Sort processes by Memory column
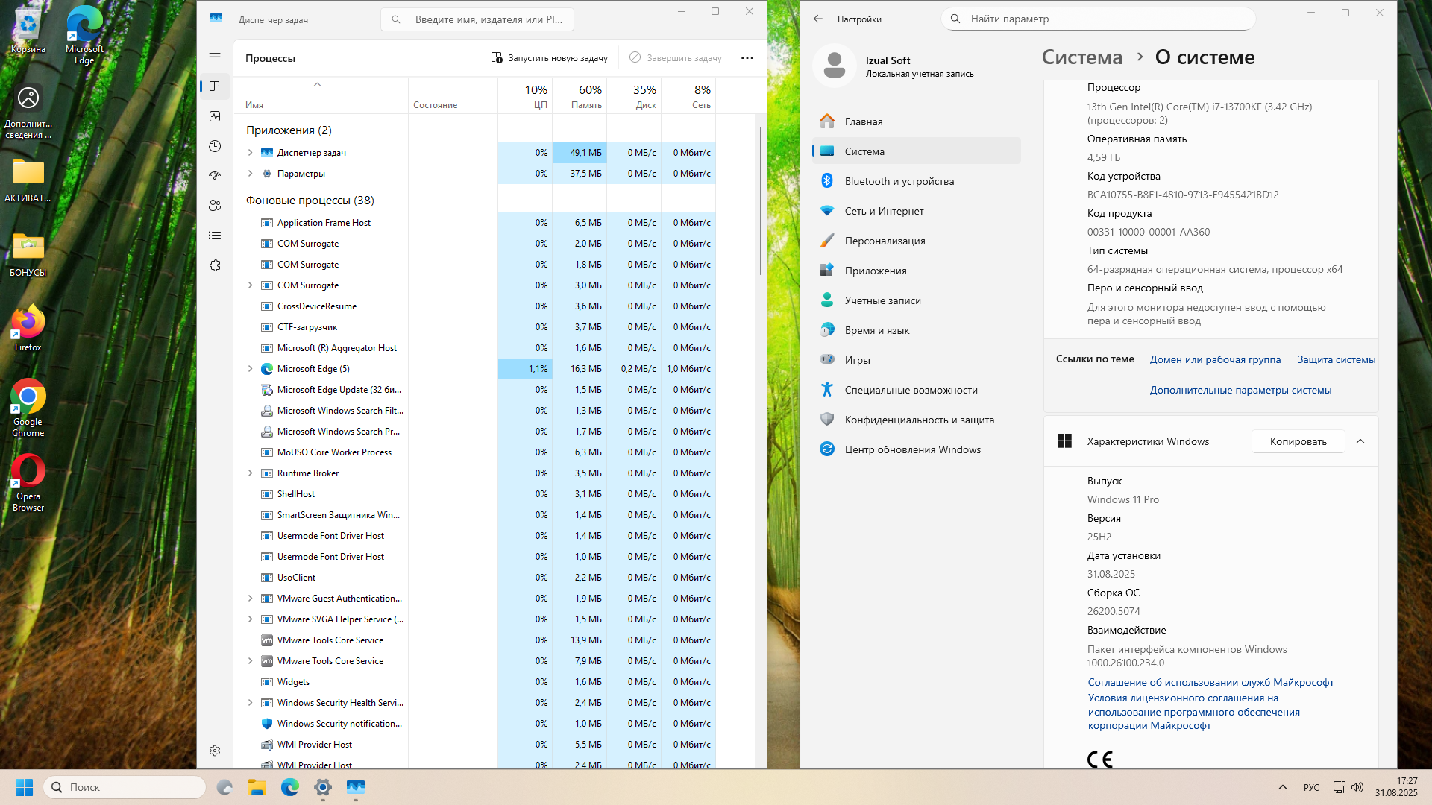 [580, 96]
